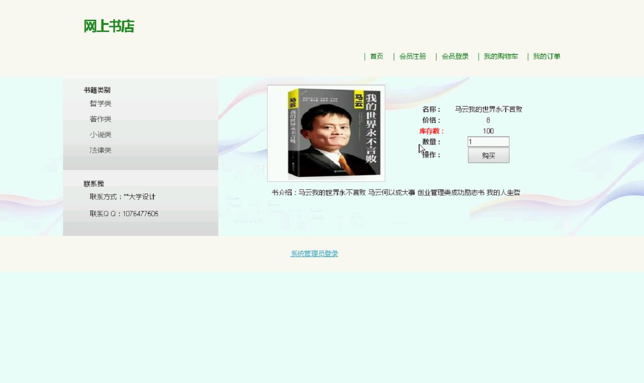The height and width of the screenshot is (383, 644).
Task: Open the 首页 home page link
Action: pyautogui.click(x=376, y=56)
